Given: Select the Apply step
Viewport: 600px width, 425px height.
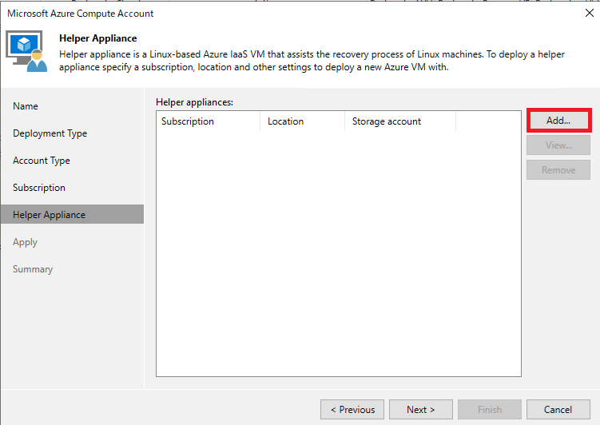Looking at the screenshot, I should (73, 242).
